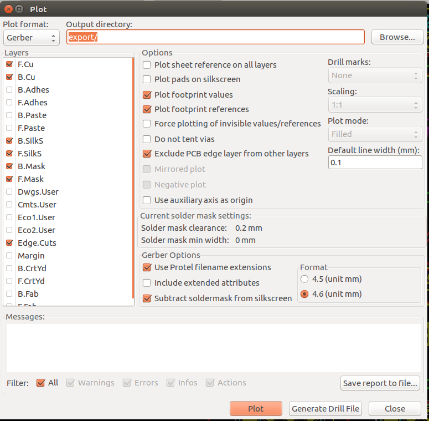Toggle the Edge.Cuts layer checkbox
The width and height of the screenshot is (429, 421).
(x=9, y=243)
